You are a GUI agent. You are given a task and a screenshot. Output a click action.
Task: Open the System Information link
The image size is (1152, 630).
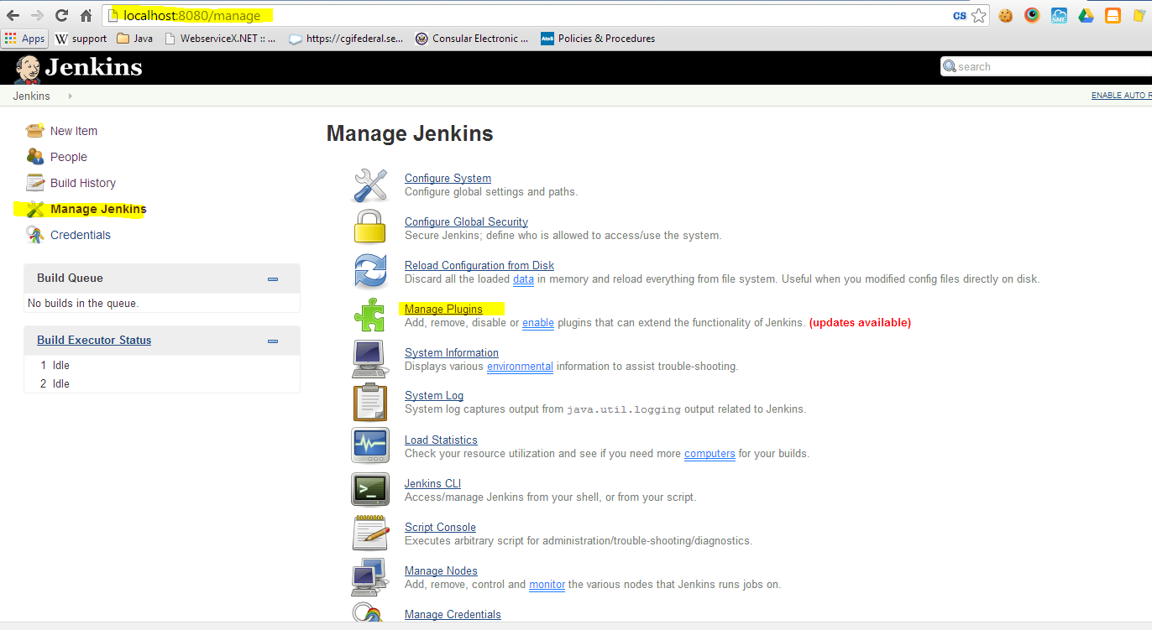pos(452,352)
